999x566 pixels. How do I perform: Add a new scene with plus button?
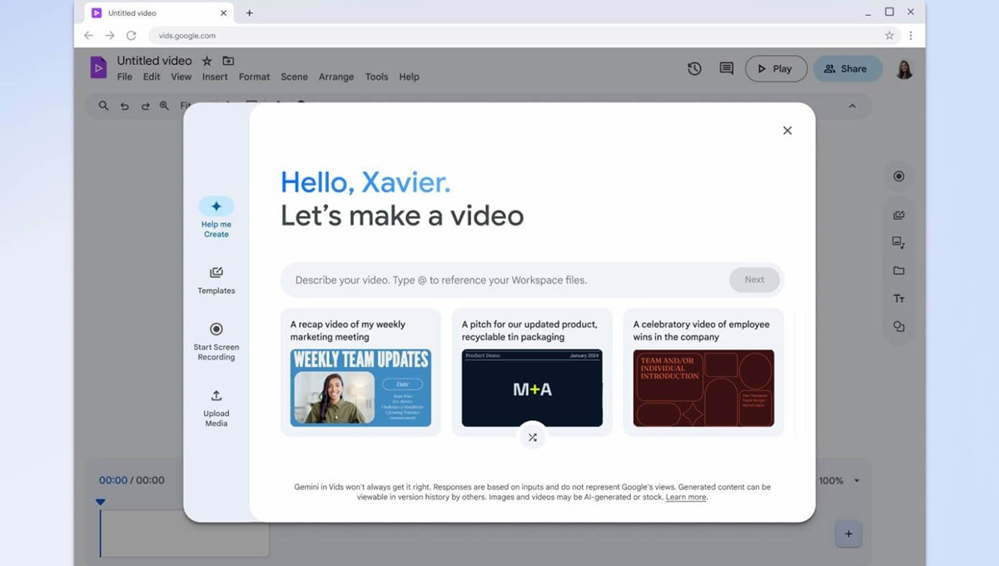[x=848, y=534]
